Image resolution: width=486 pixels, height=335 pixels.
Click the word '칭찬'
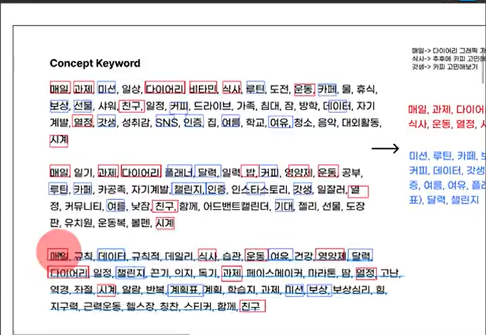169,307
